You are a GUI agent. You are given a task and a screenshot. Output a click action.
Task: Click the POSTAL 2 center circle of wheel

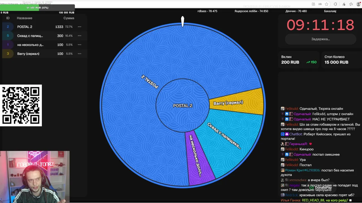182,105
